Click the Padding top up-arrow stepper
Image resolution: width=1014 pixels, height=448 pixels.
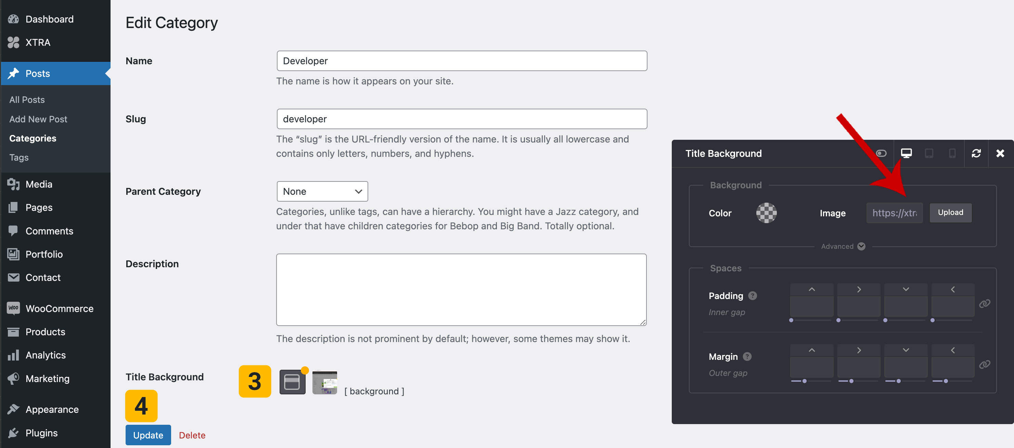(x=811, y=289)
